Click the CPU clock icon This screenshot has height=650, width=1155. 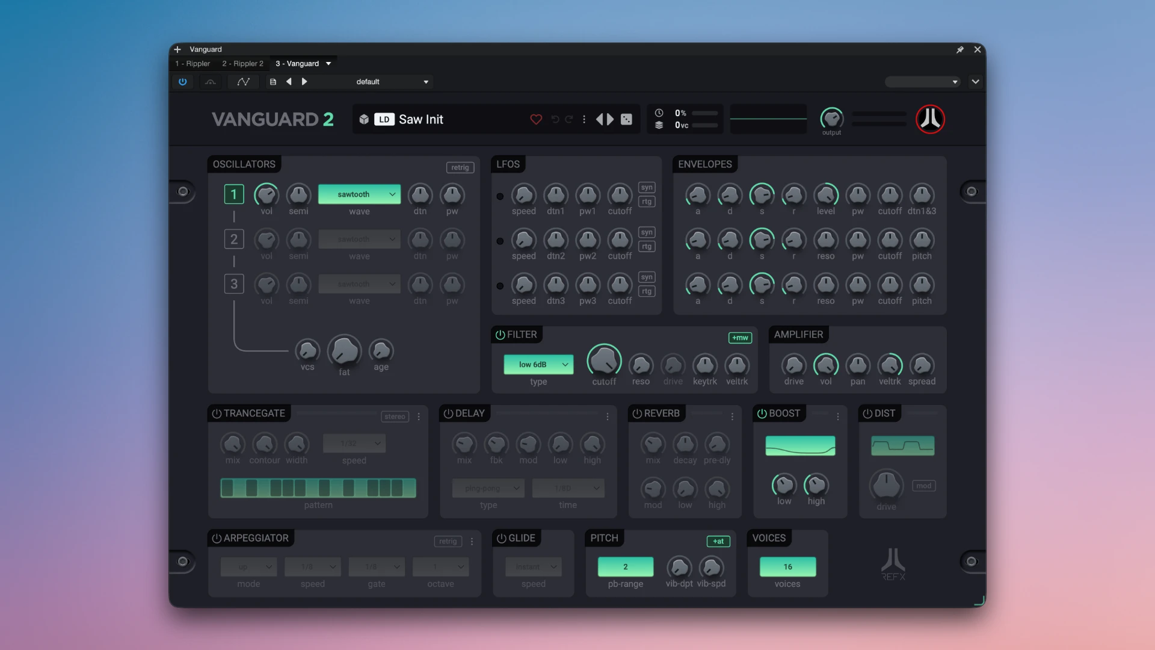coord(659,113)
